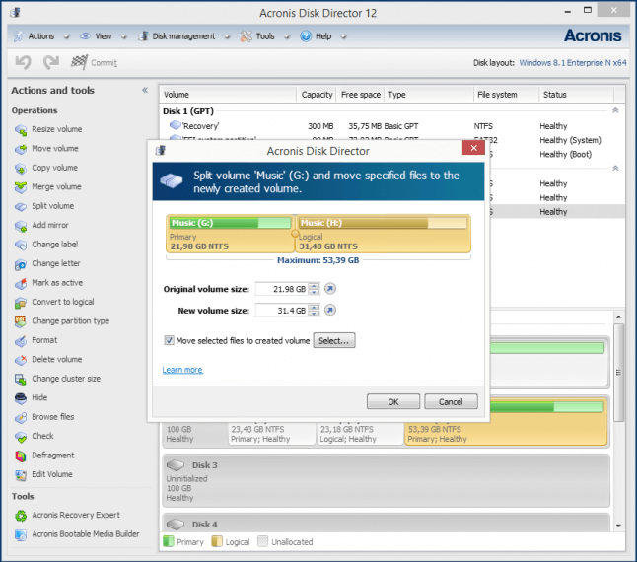
Task: Click the Resize volume icon in sidebar
Action: point(20,130)
